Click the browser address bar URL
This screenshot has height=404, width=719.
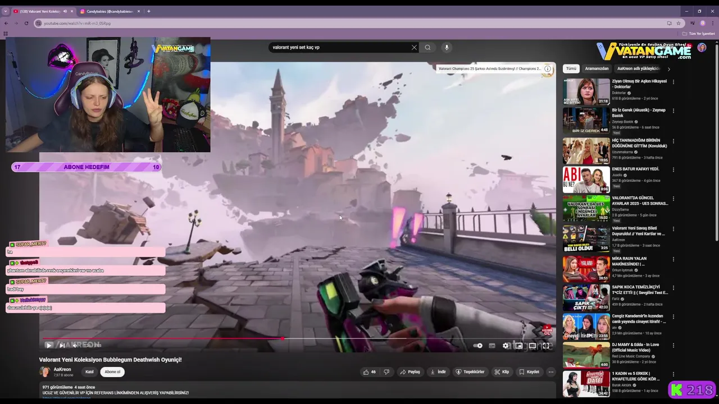click(x=77, y=24)
